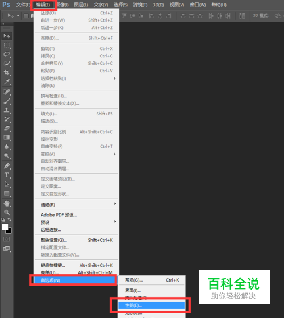This screenshot has height=318, width=284.
Task: Choose 界面(I)... preferences entry
Action: click(x=152, y=291)
